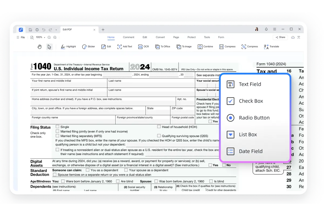Check the Married filing jointly box
Viewport: 324px width, 216px height.
click(x=57, y=131)
